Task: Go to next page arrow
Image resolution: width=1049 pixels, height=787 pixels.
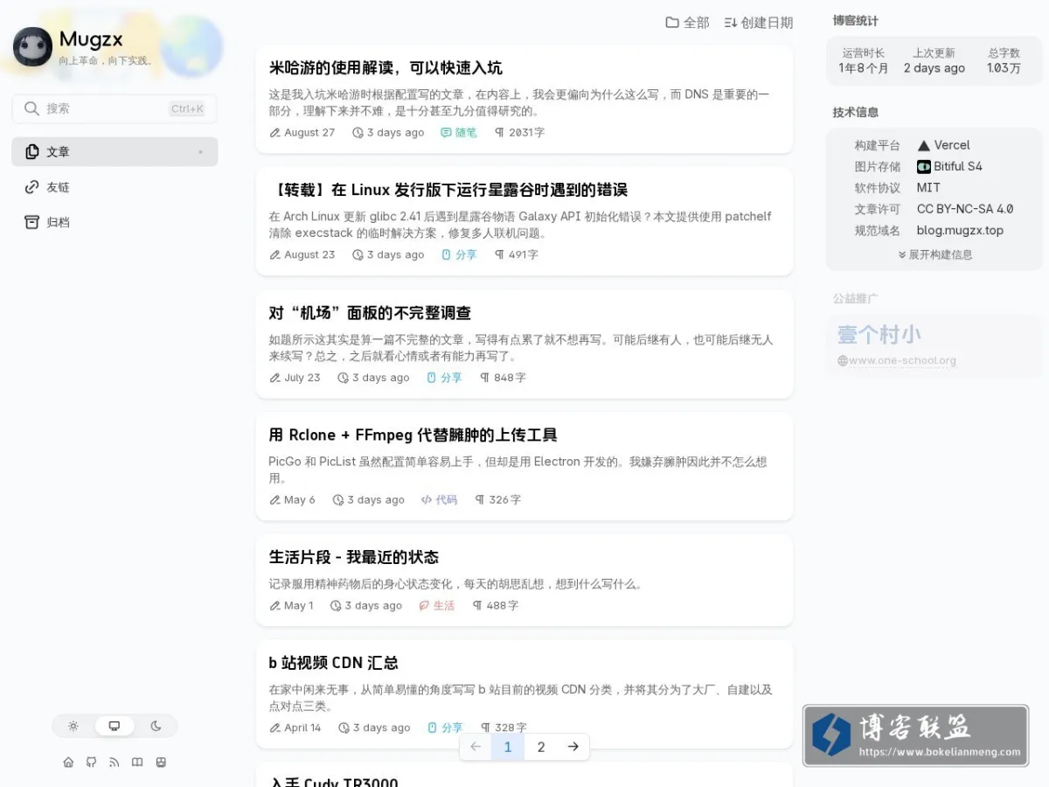Action: coord(573,747)
